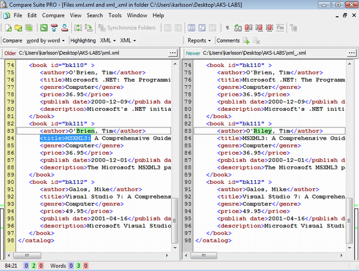Click the left pane horizontal scrollbar thumb
359x271 pixels.
coord(27,255)
